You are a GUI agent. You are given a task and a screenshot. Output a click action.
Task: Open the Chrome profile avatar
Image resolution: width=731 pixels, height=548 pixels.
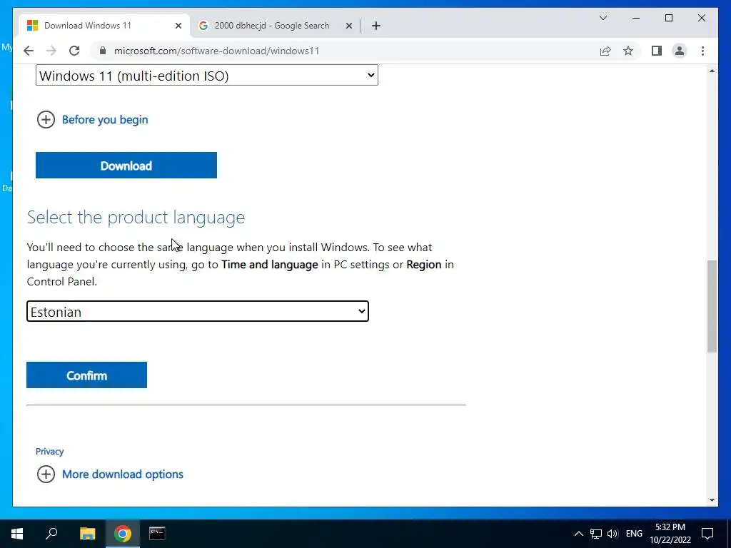pyautogui.click(x=680, y=51)
